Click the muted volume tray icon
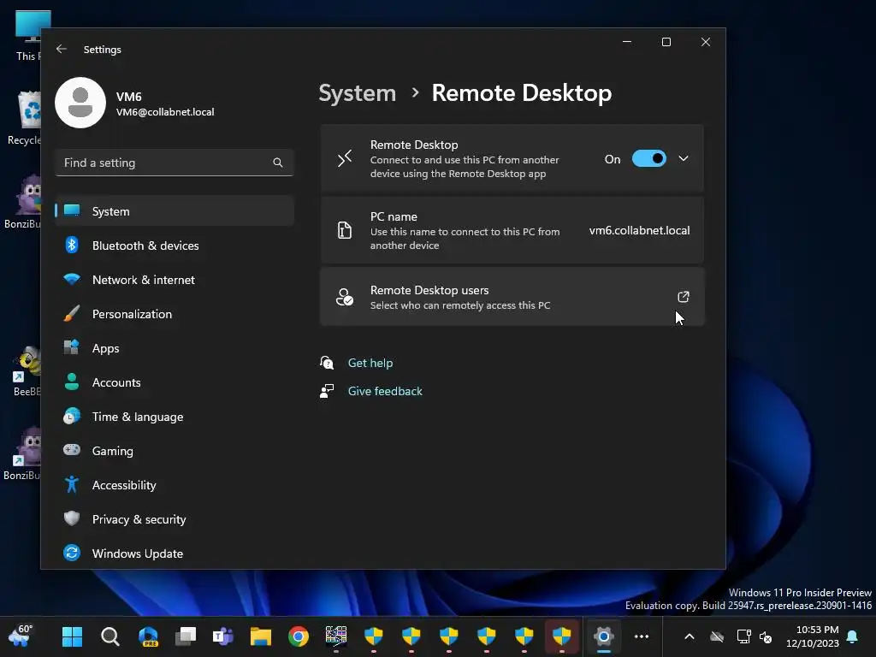 click(x=766, y=636)
